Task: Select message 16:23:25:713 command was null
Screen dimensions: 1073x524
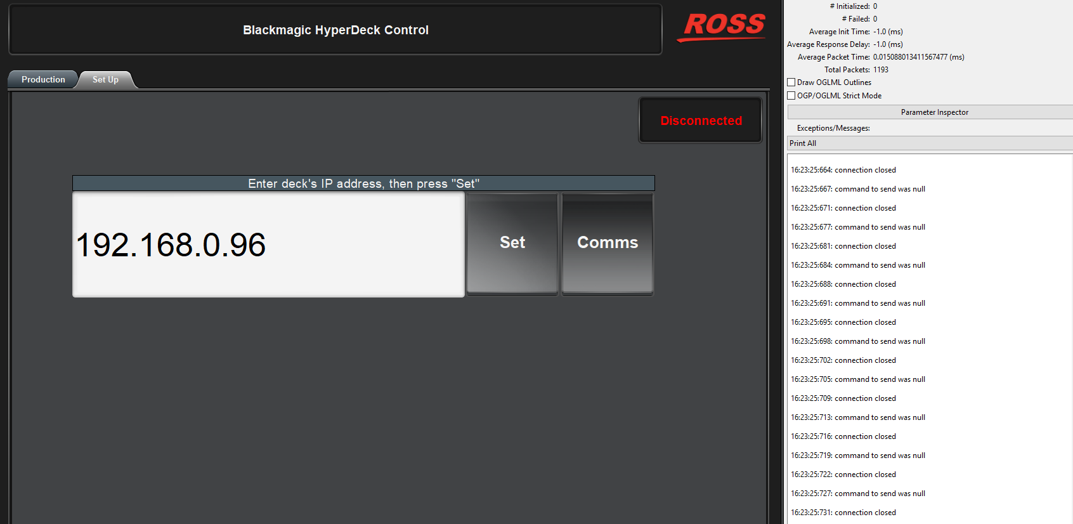Action: (858, 417)
